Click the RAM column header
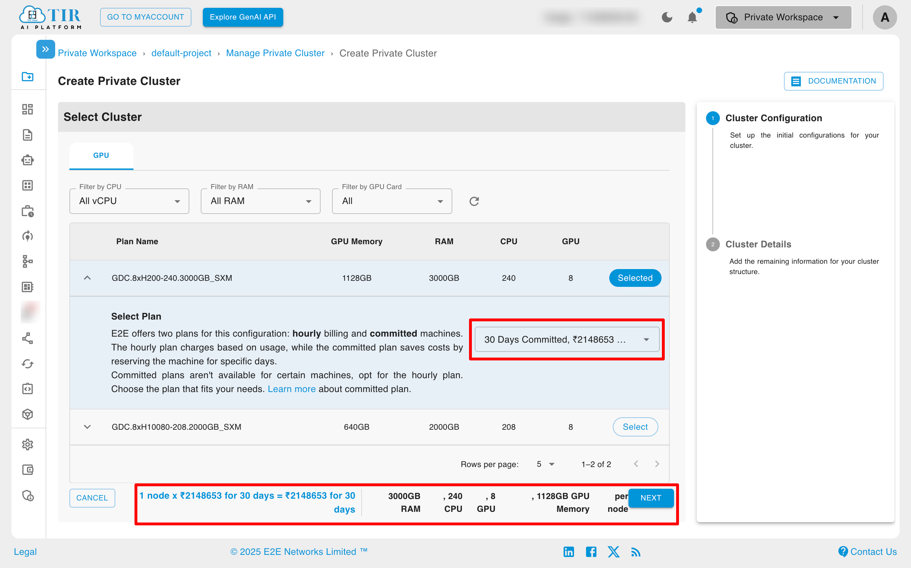 tap(444, 241)
